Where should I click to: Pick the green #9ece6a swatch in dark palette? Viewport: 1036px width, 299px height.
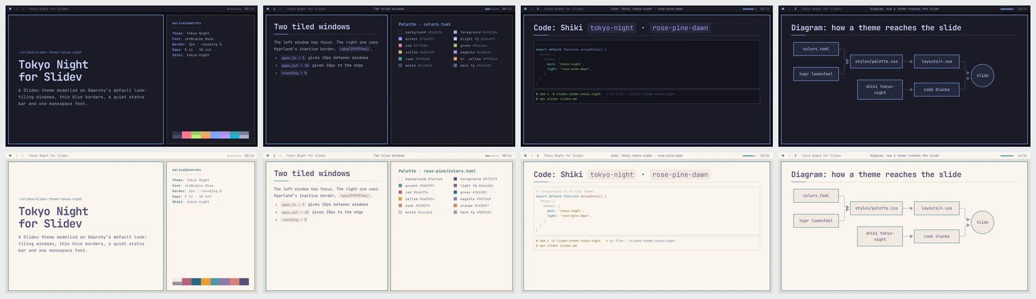[455, 45]
